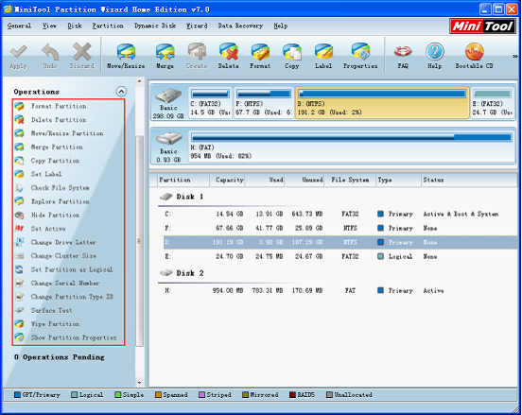Viewport: 522px width, 415px height.
Task: Click the Hide Partition sidebar icon
Action: (x=19, y=216)
